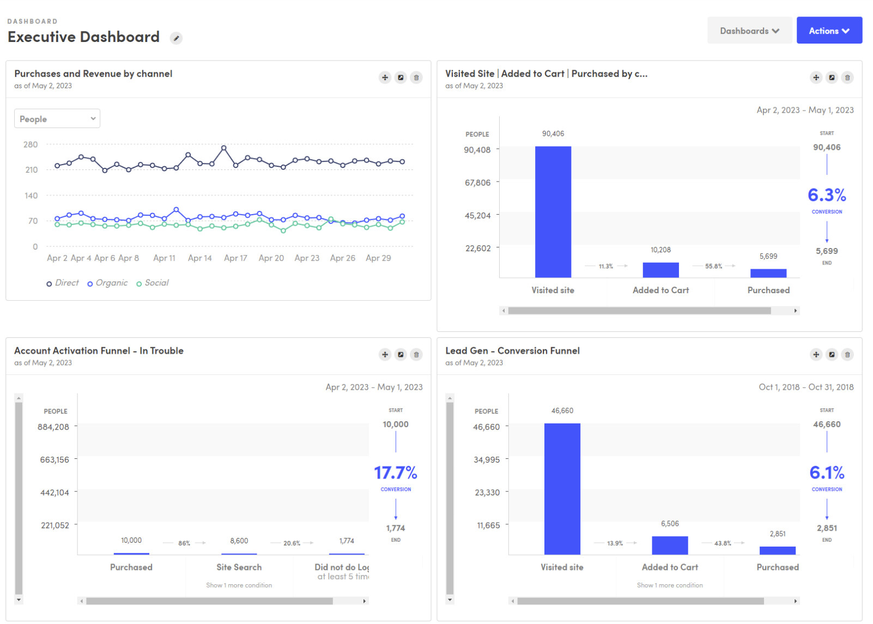The height and width of the screenshot is (624, 873).
Task: Show 1 more condition under Site Search
Action: (239, 585)
